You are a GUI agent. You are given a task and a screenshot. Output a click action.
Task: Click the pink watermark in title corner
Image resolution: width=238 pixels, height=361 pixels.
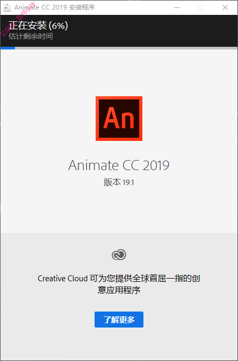tap(18, 19)
